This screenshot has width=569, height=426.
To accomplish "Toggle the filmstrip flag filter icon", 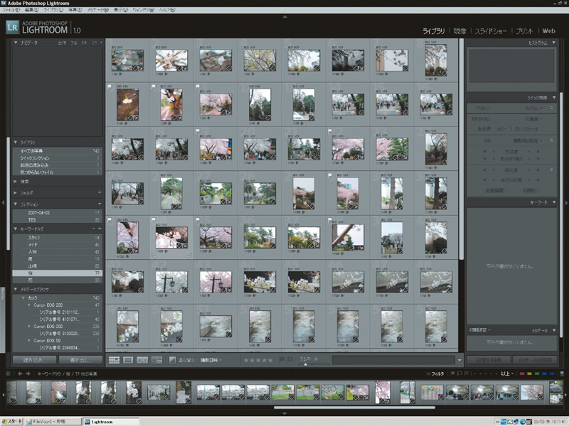I will click(453, 373).
